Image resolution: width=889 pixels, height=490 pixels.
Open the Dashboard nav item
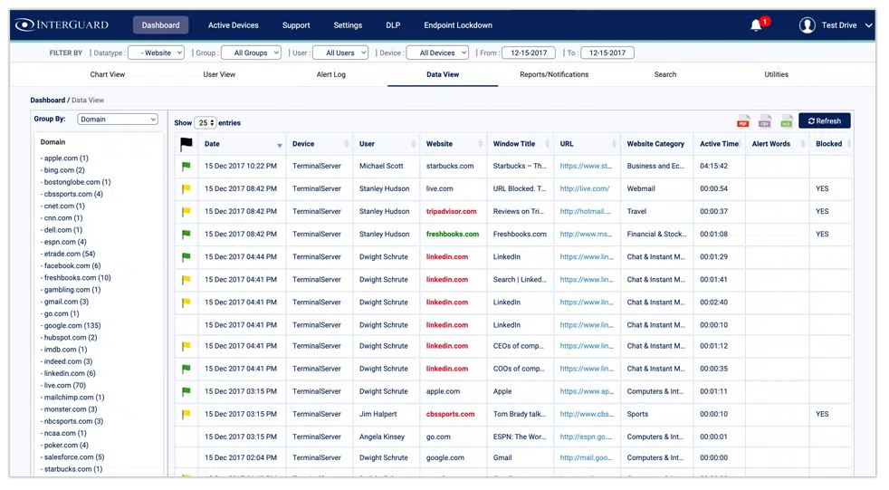coord(160,25)
